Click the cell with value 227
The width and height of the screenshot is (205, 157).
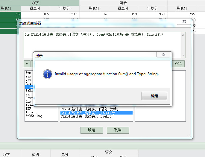click(x=182, y=14)
